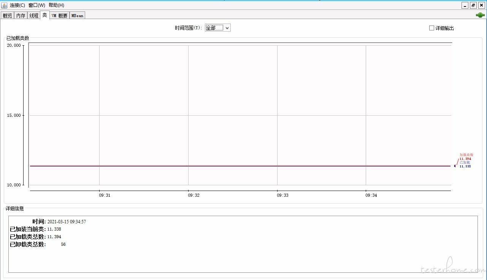This screenshot has width=487, height=280.
Task: Click the 09:32 time axis label
Action: (194, 195)
